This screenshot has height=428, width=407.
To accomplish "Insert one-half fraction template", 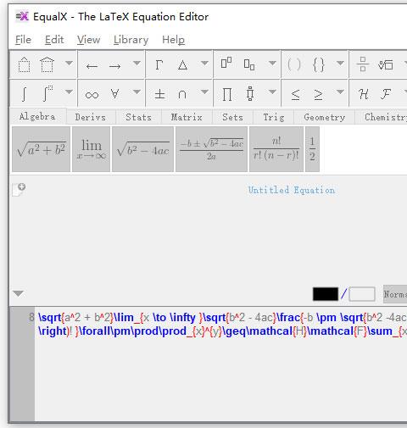I will pyautogui.click(x=312, y=149).
